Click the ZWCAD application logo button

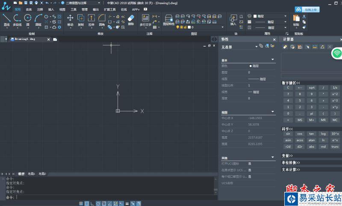pyautogui.click(x=6, y=6)
